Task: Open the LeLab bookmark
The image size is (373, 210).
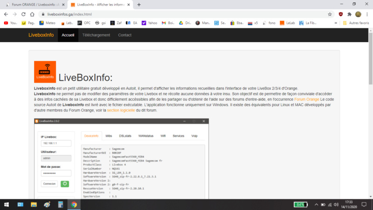Action: [287, 23]
